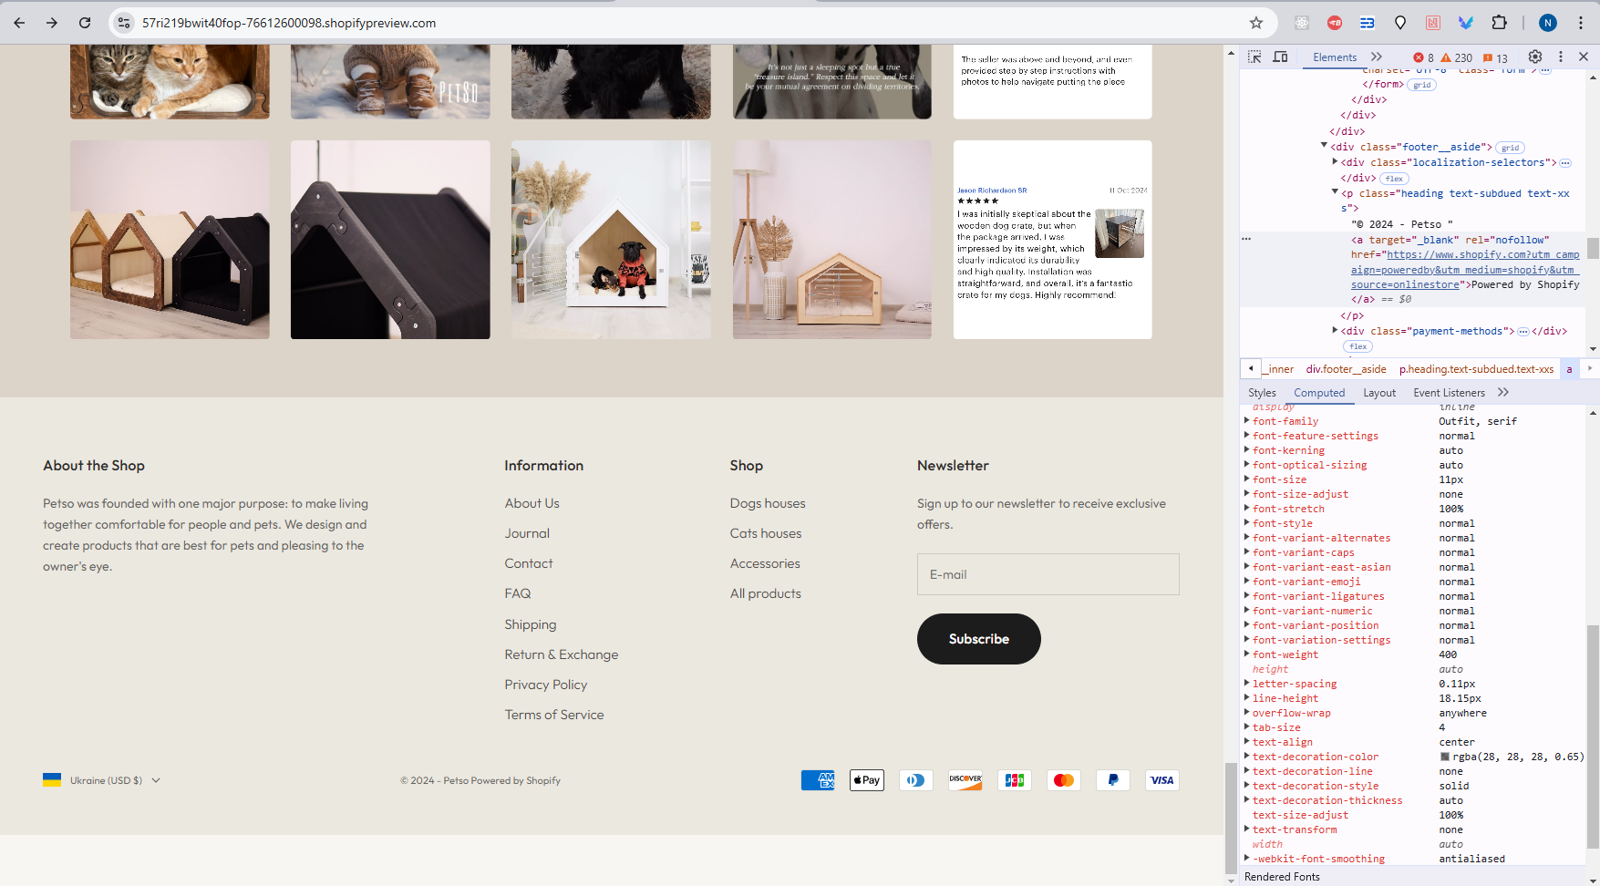Select p.heading.text-subdued.text-xxs breadcrumb
Screen dimensions: 1600x886
click(1476, 369)
